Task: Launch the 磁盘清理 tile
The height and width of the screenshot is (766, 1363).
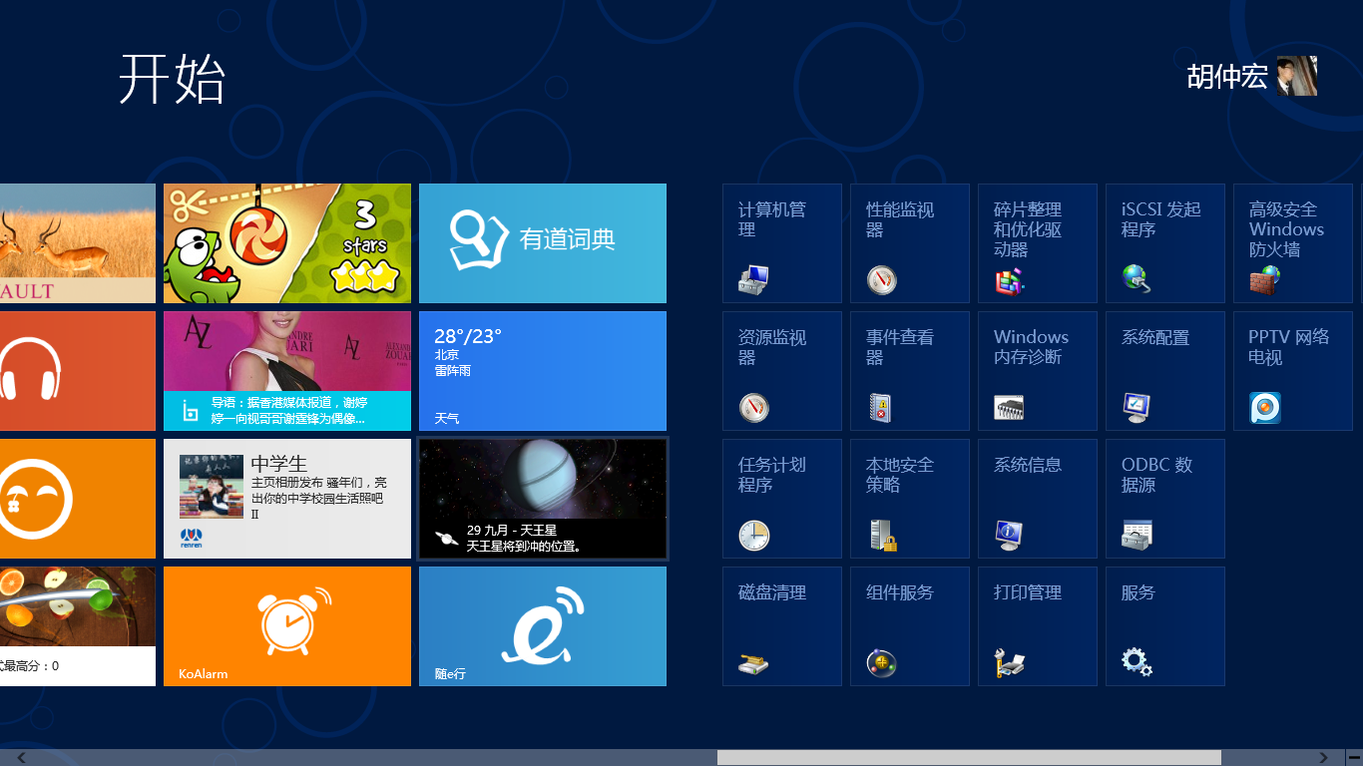Action: (782, 626)
